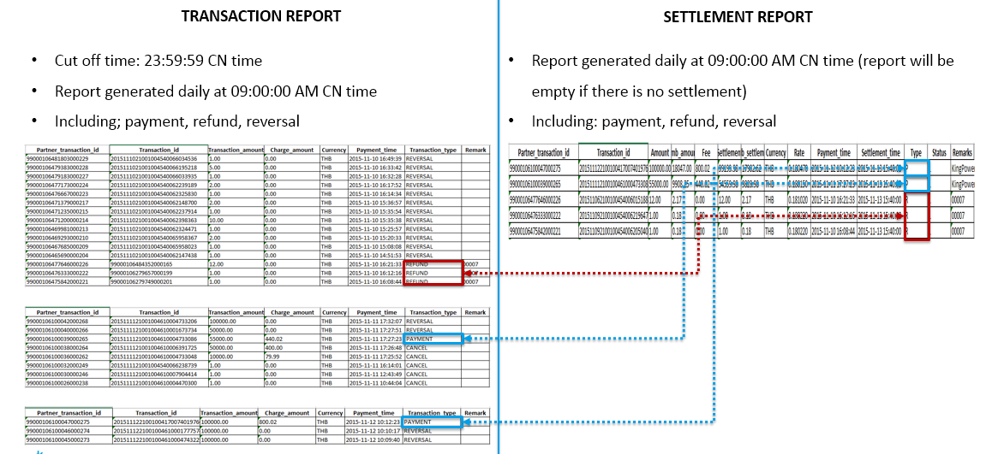992x454 pixels.
Task: Click charge amount 440.02 in the transaction table
Action: 291,339
